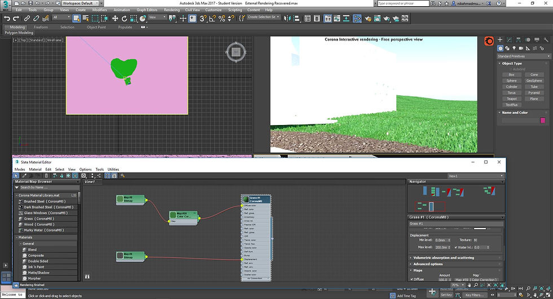The width and height of the screenshot is (553, 299).
Task: Toggle the Percent Snap button
Action: [221, 18]
